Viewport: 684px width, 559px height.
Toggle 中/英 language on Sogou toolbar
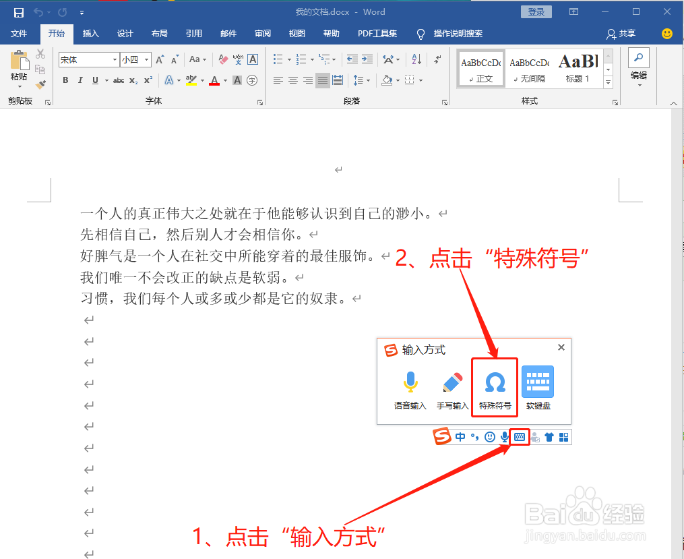(460, 437)
